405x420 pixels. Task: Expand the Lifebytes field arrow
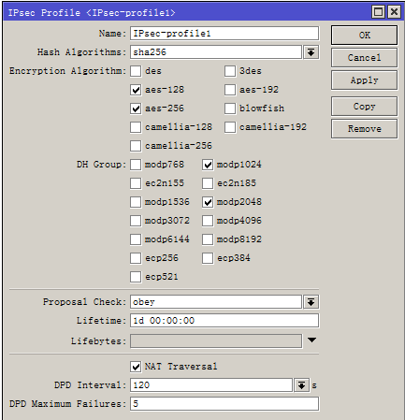311,340
